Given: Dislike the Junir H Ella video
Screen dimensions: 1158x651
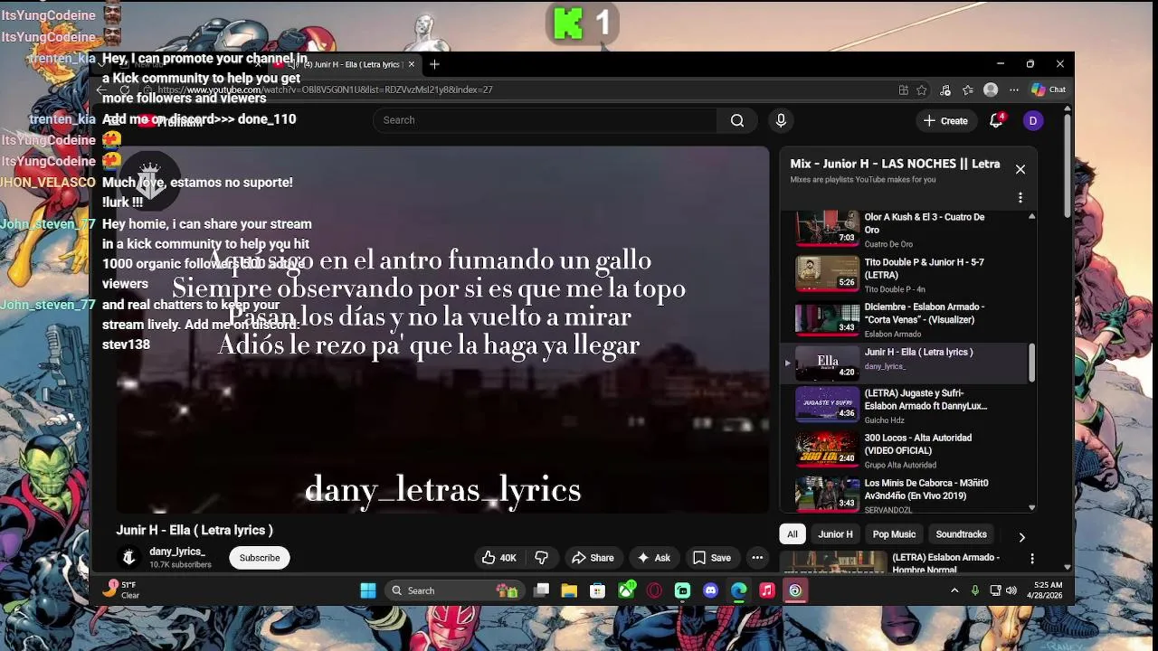Looking at the screenshot, I should [x=542, y=558].
